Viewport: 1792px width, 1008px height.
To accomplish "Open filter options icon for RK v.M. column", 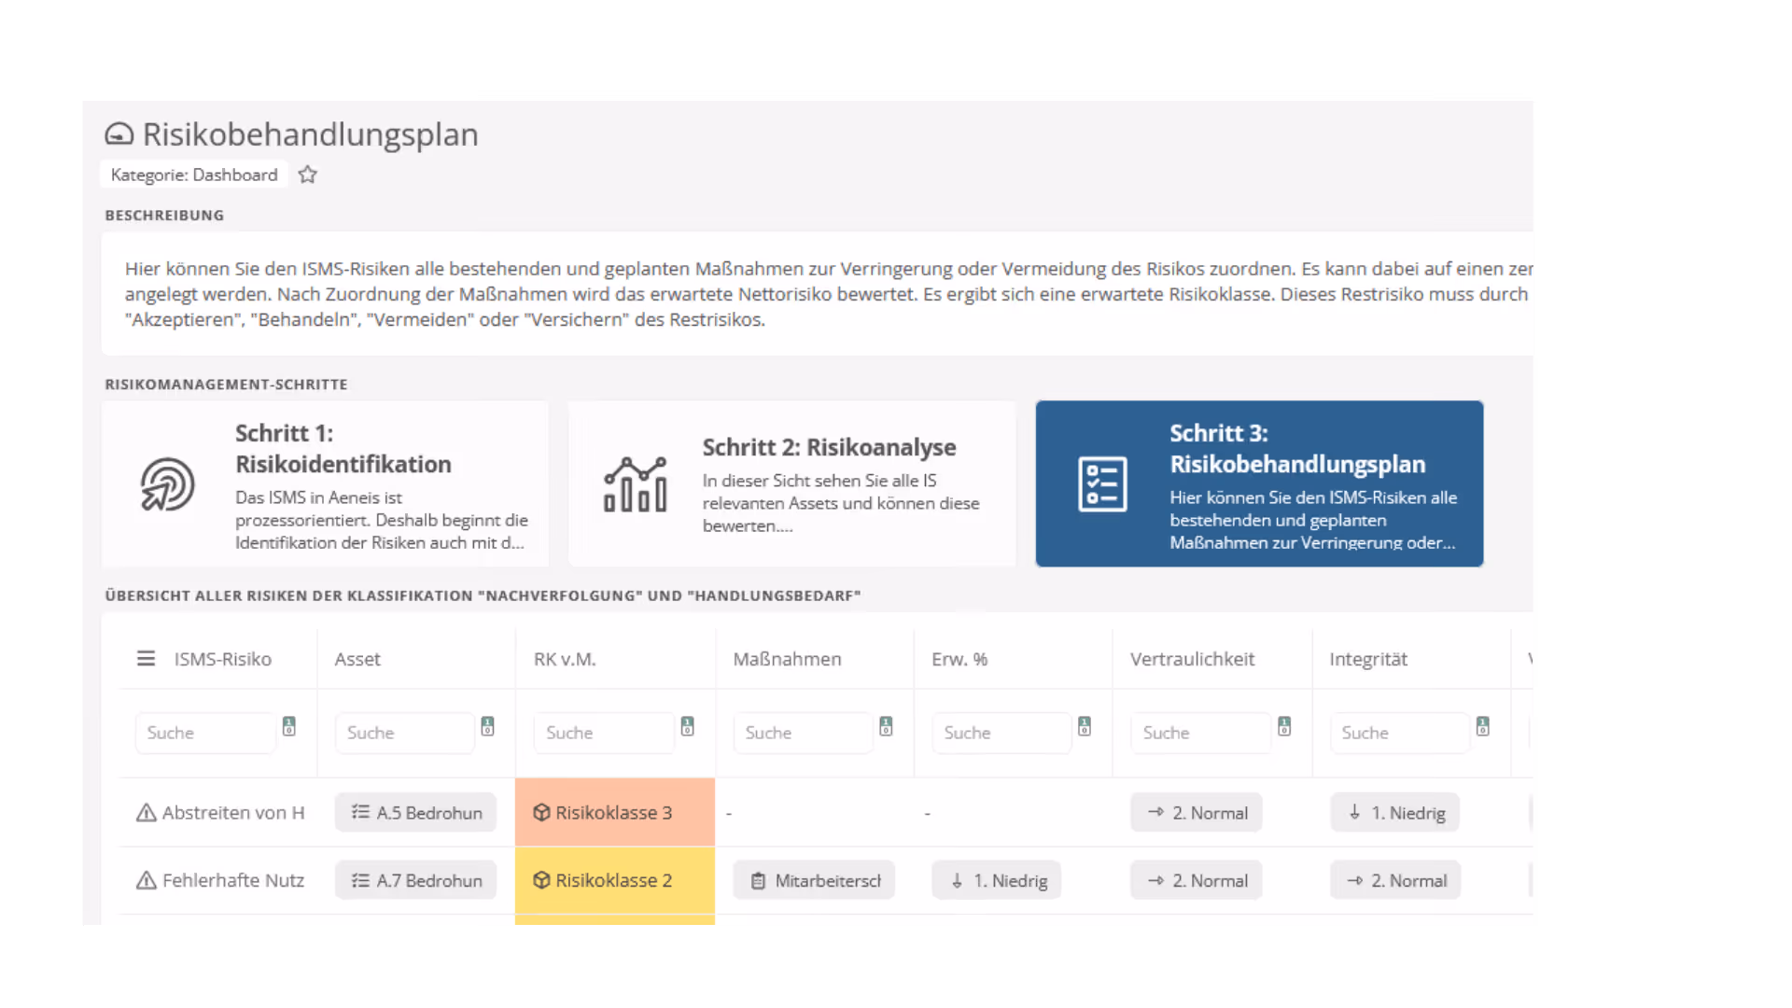I will [687, 726].
